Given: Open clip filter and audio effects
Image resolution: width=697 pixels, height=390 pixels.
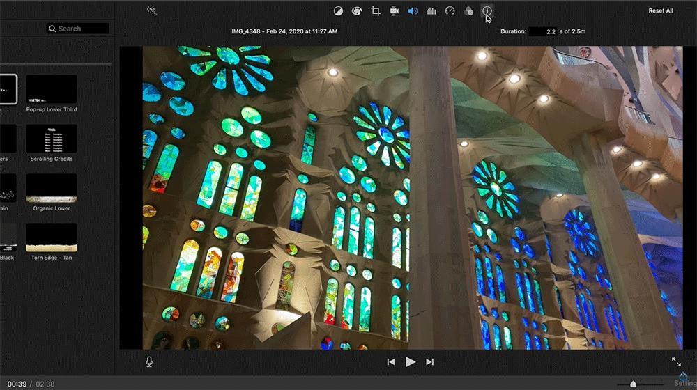Looking at the screenshot, I should pos(468,11).
